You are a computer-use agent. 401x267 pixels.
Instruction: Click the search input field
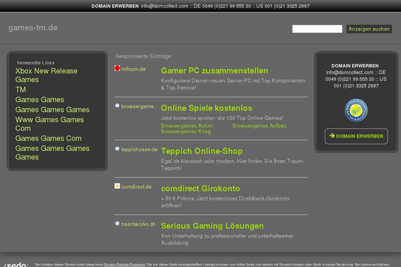tap(317, 29)
